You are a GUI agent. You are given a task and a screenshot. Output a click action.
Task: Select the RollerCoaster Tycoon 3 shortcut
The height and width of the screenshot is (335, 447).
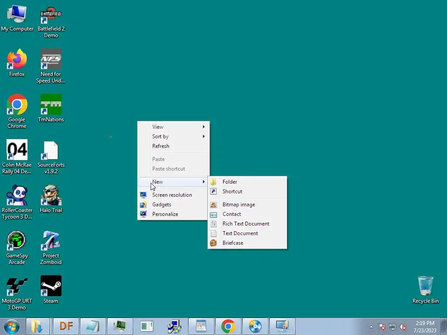pos(17,202)
